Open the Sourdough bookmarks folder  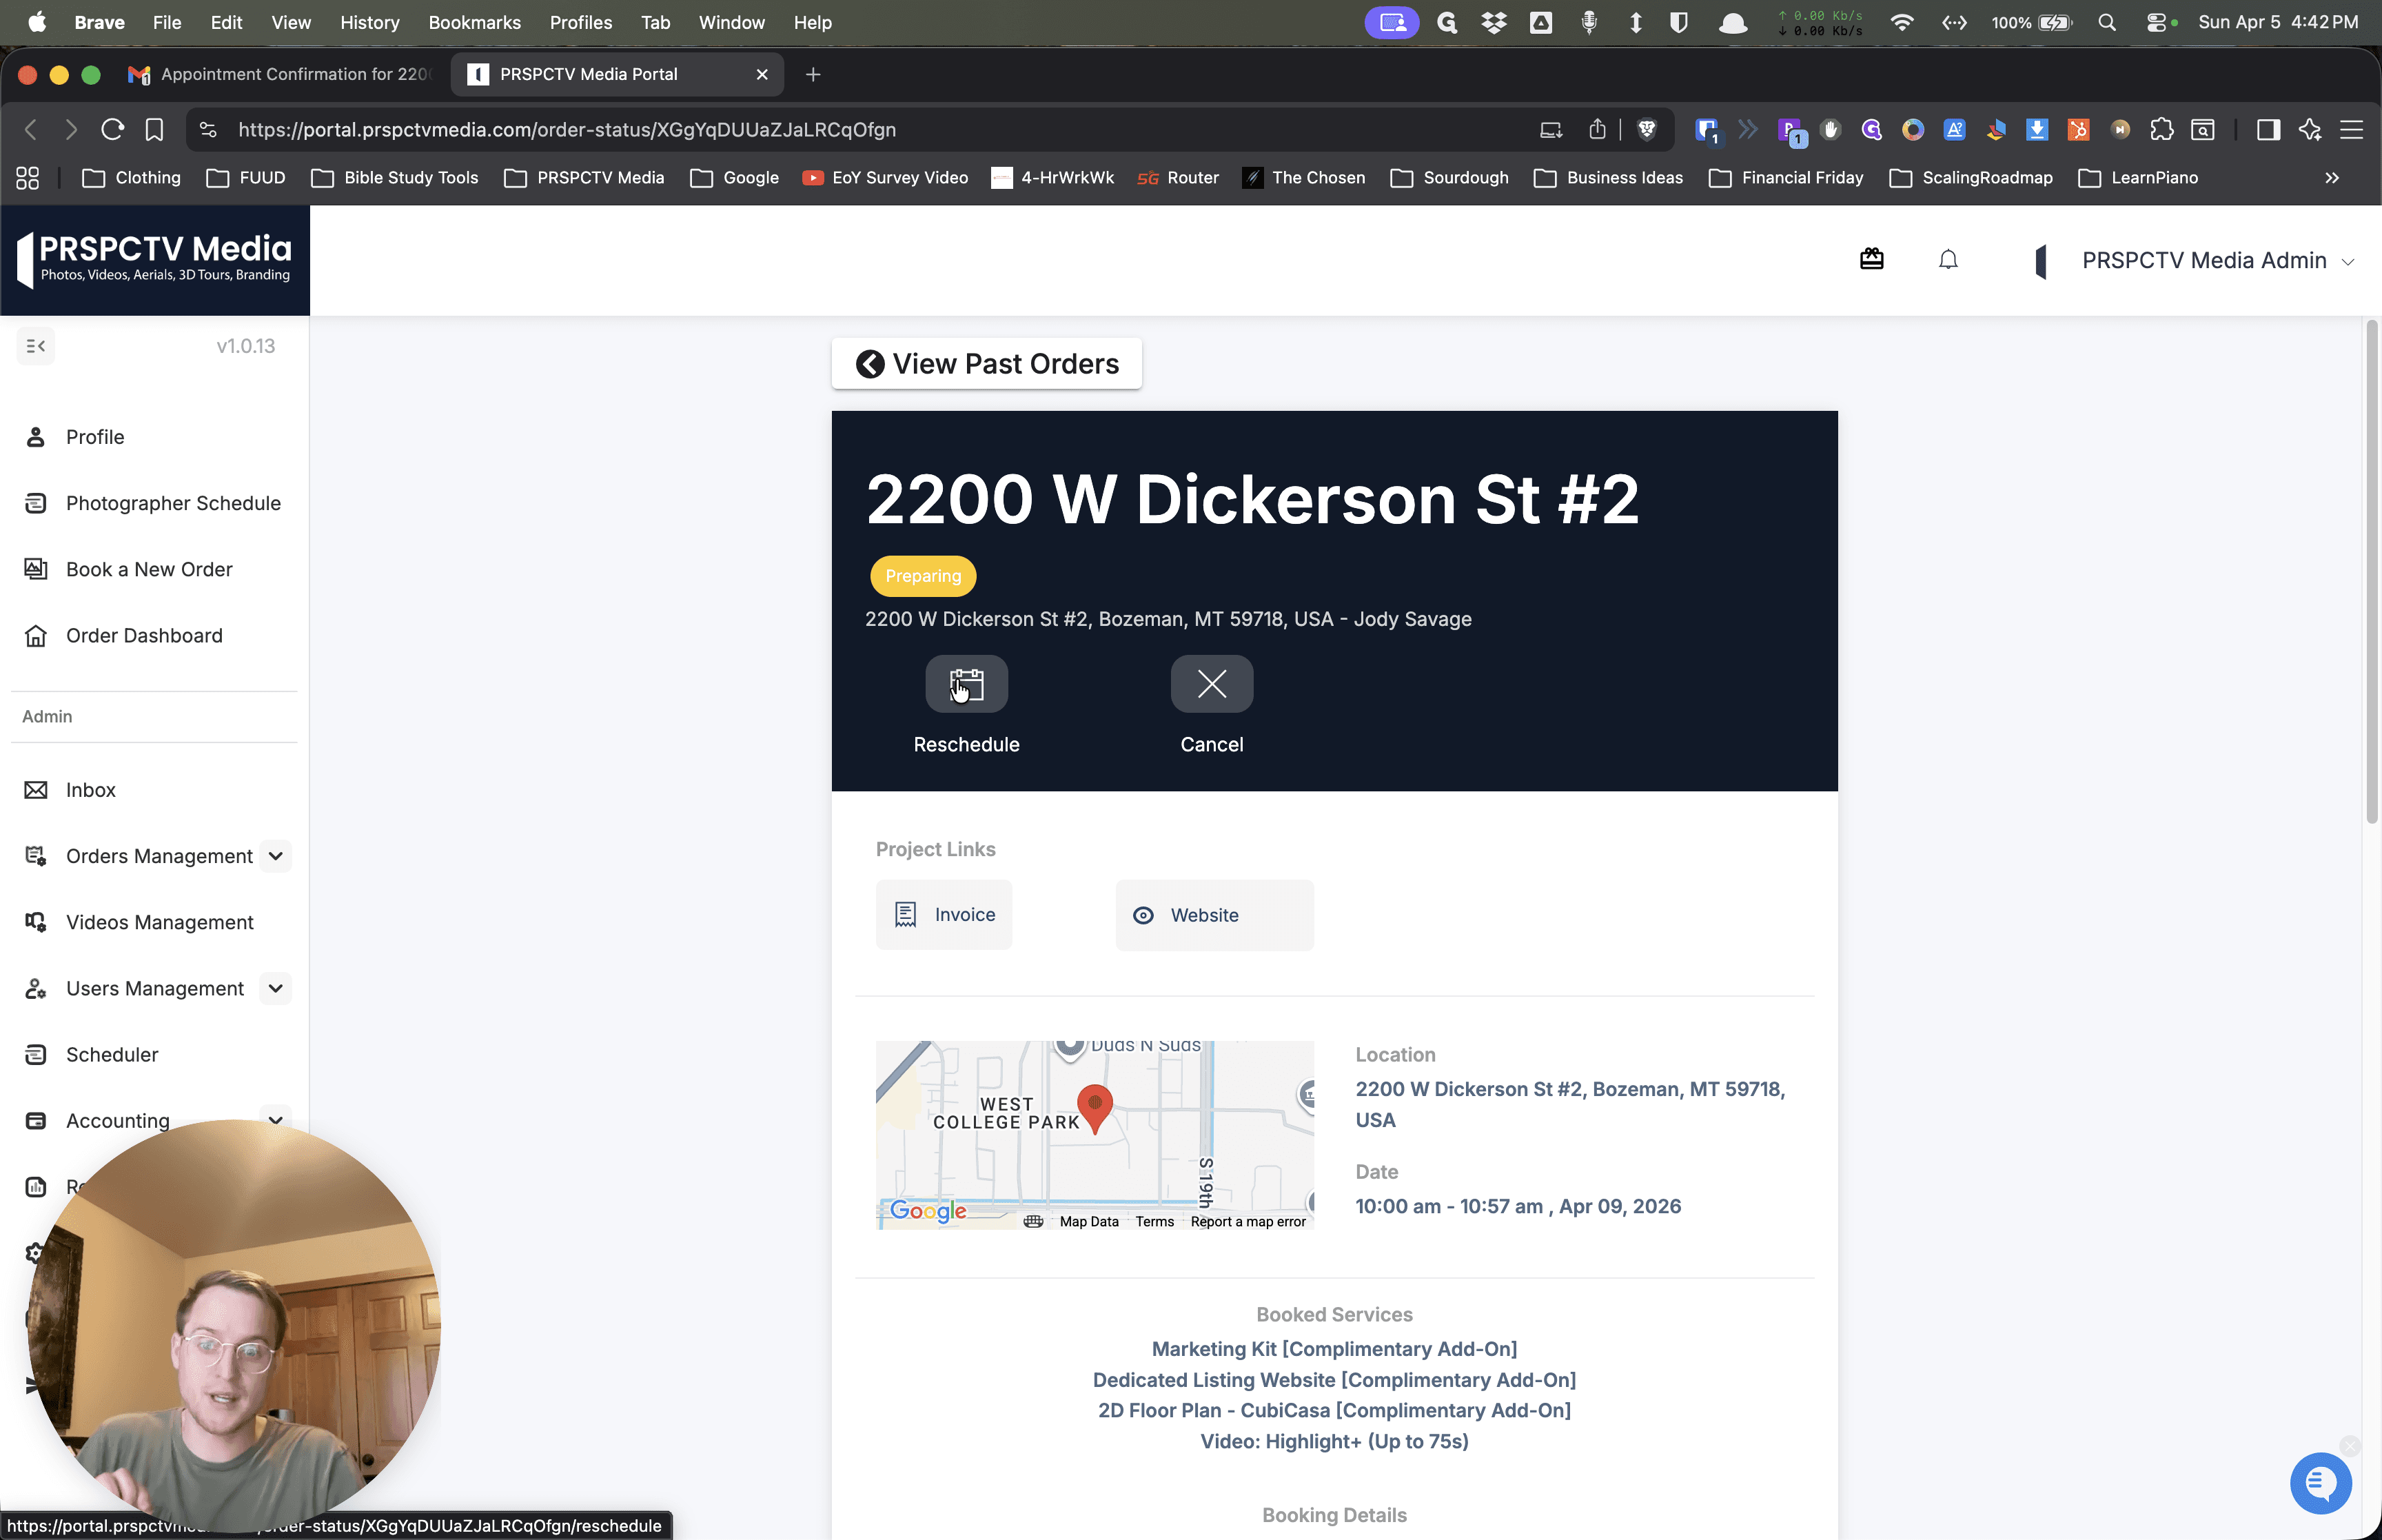coord(1449,177)
